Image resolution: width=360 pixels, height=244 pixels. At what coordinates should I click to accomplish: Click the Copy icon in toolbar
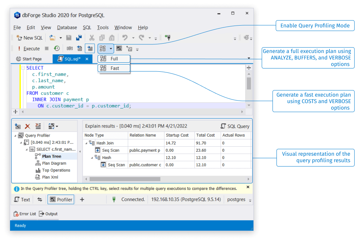(x=102, y=38)
